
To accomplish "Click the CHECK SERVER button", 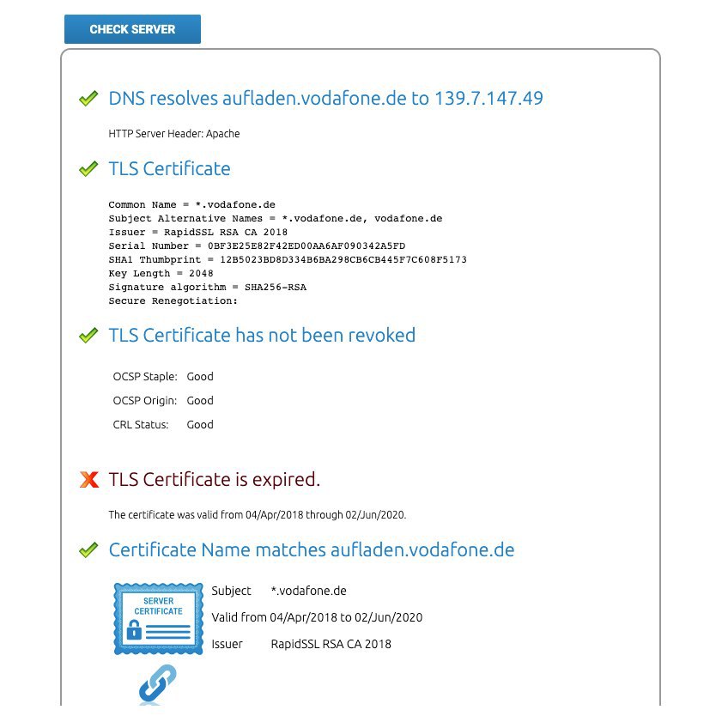I will [x=132, y=29].
